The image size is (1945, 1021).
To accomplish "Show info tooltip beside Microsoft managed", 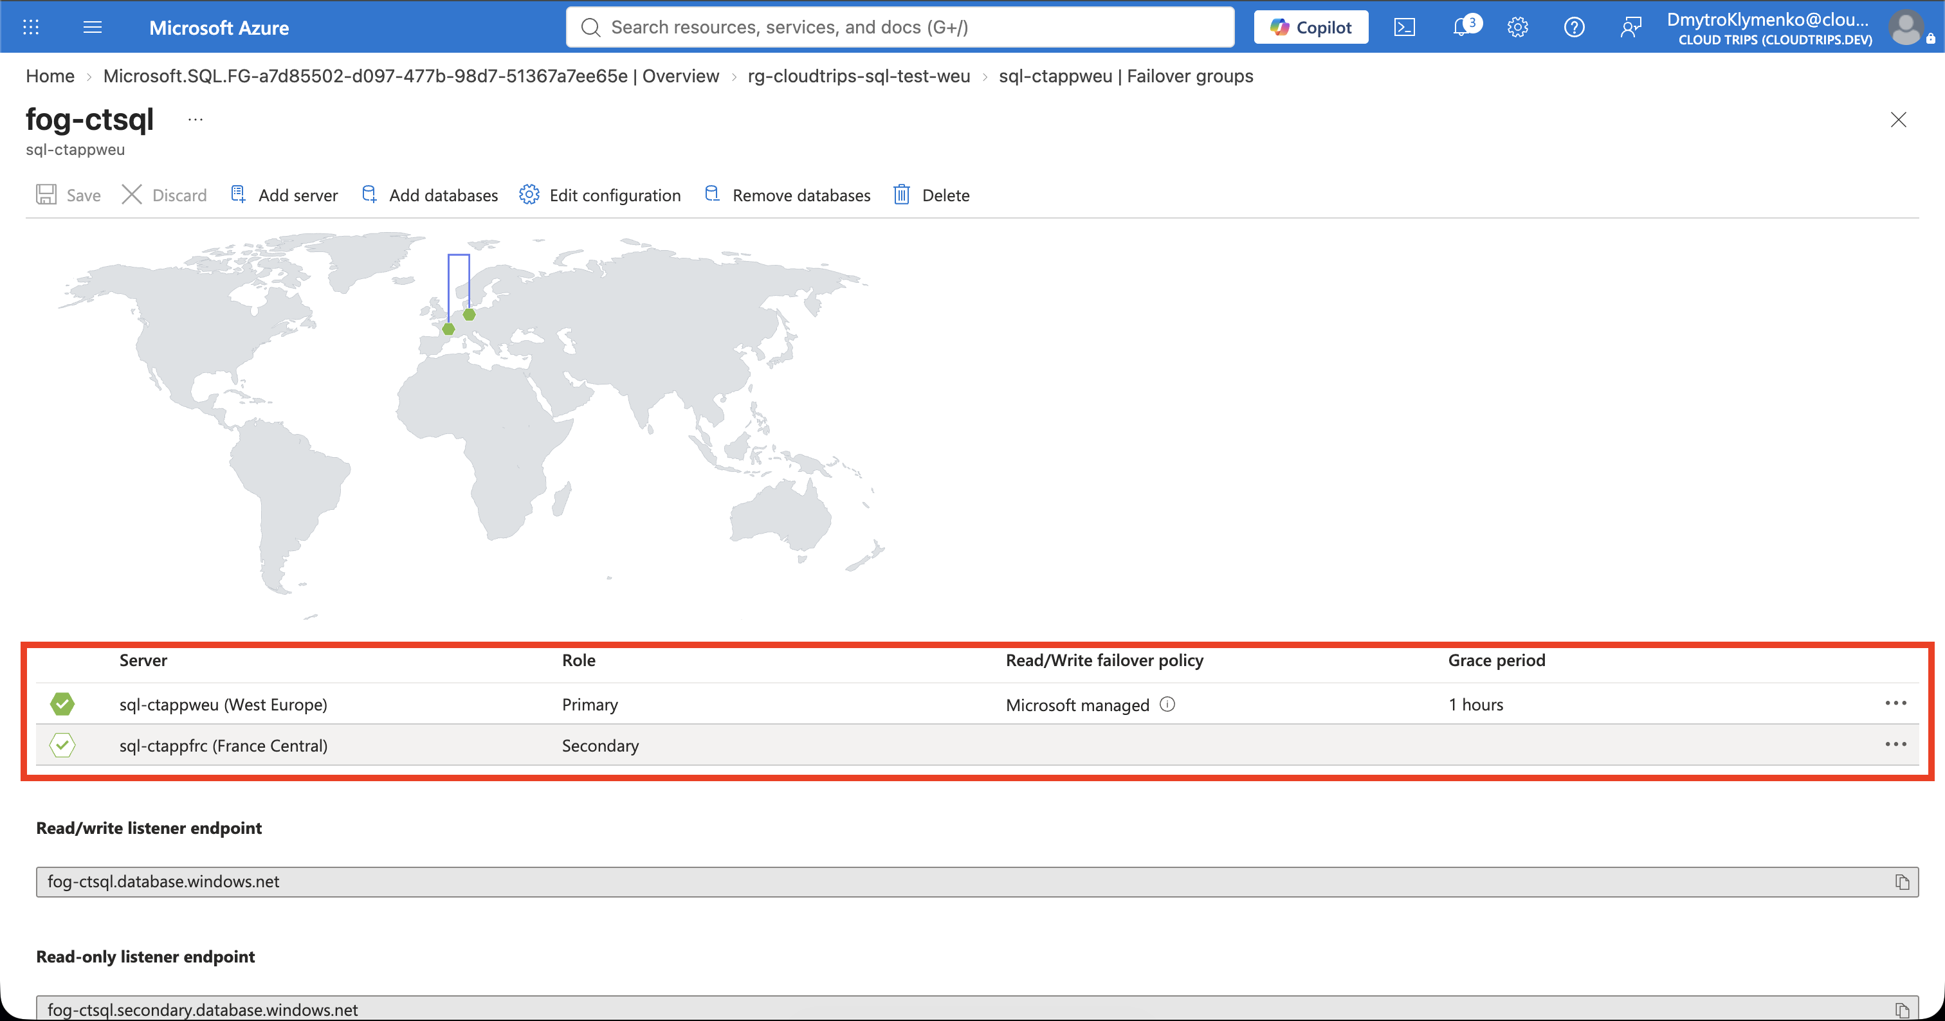I will 1167,704.
